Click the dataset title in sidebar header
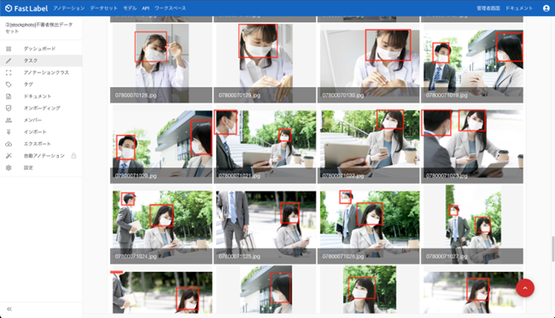The height and width of the screenshot is (318, 555). 39,28
